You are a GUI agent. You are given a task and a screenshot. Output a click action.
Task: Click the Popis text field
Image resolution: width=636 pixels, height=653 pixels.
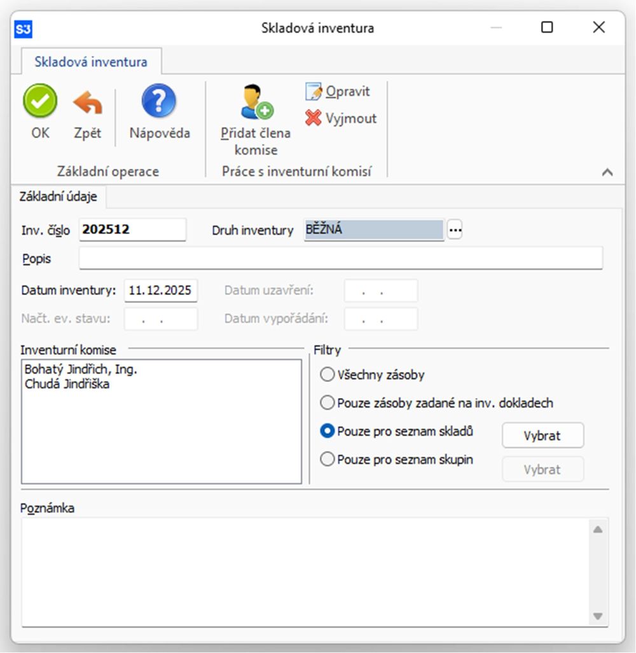340,259
